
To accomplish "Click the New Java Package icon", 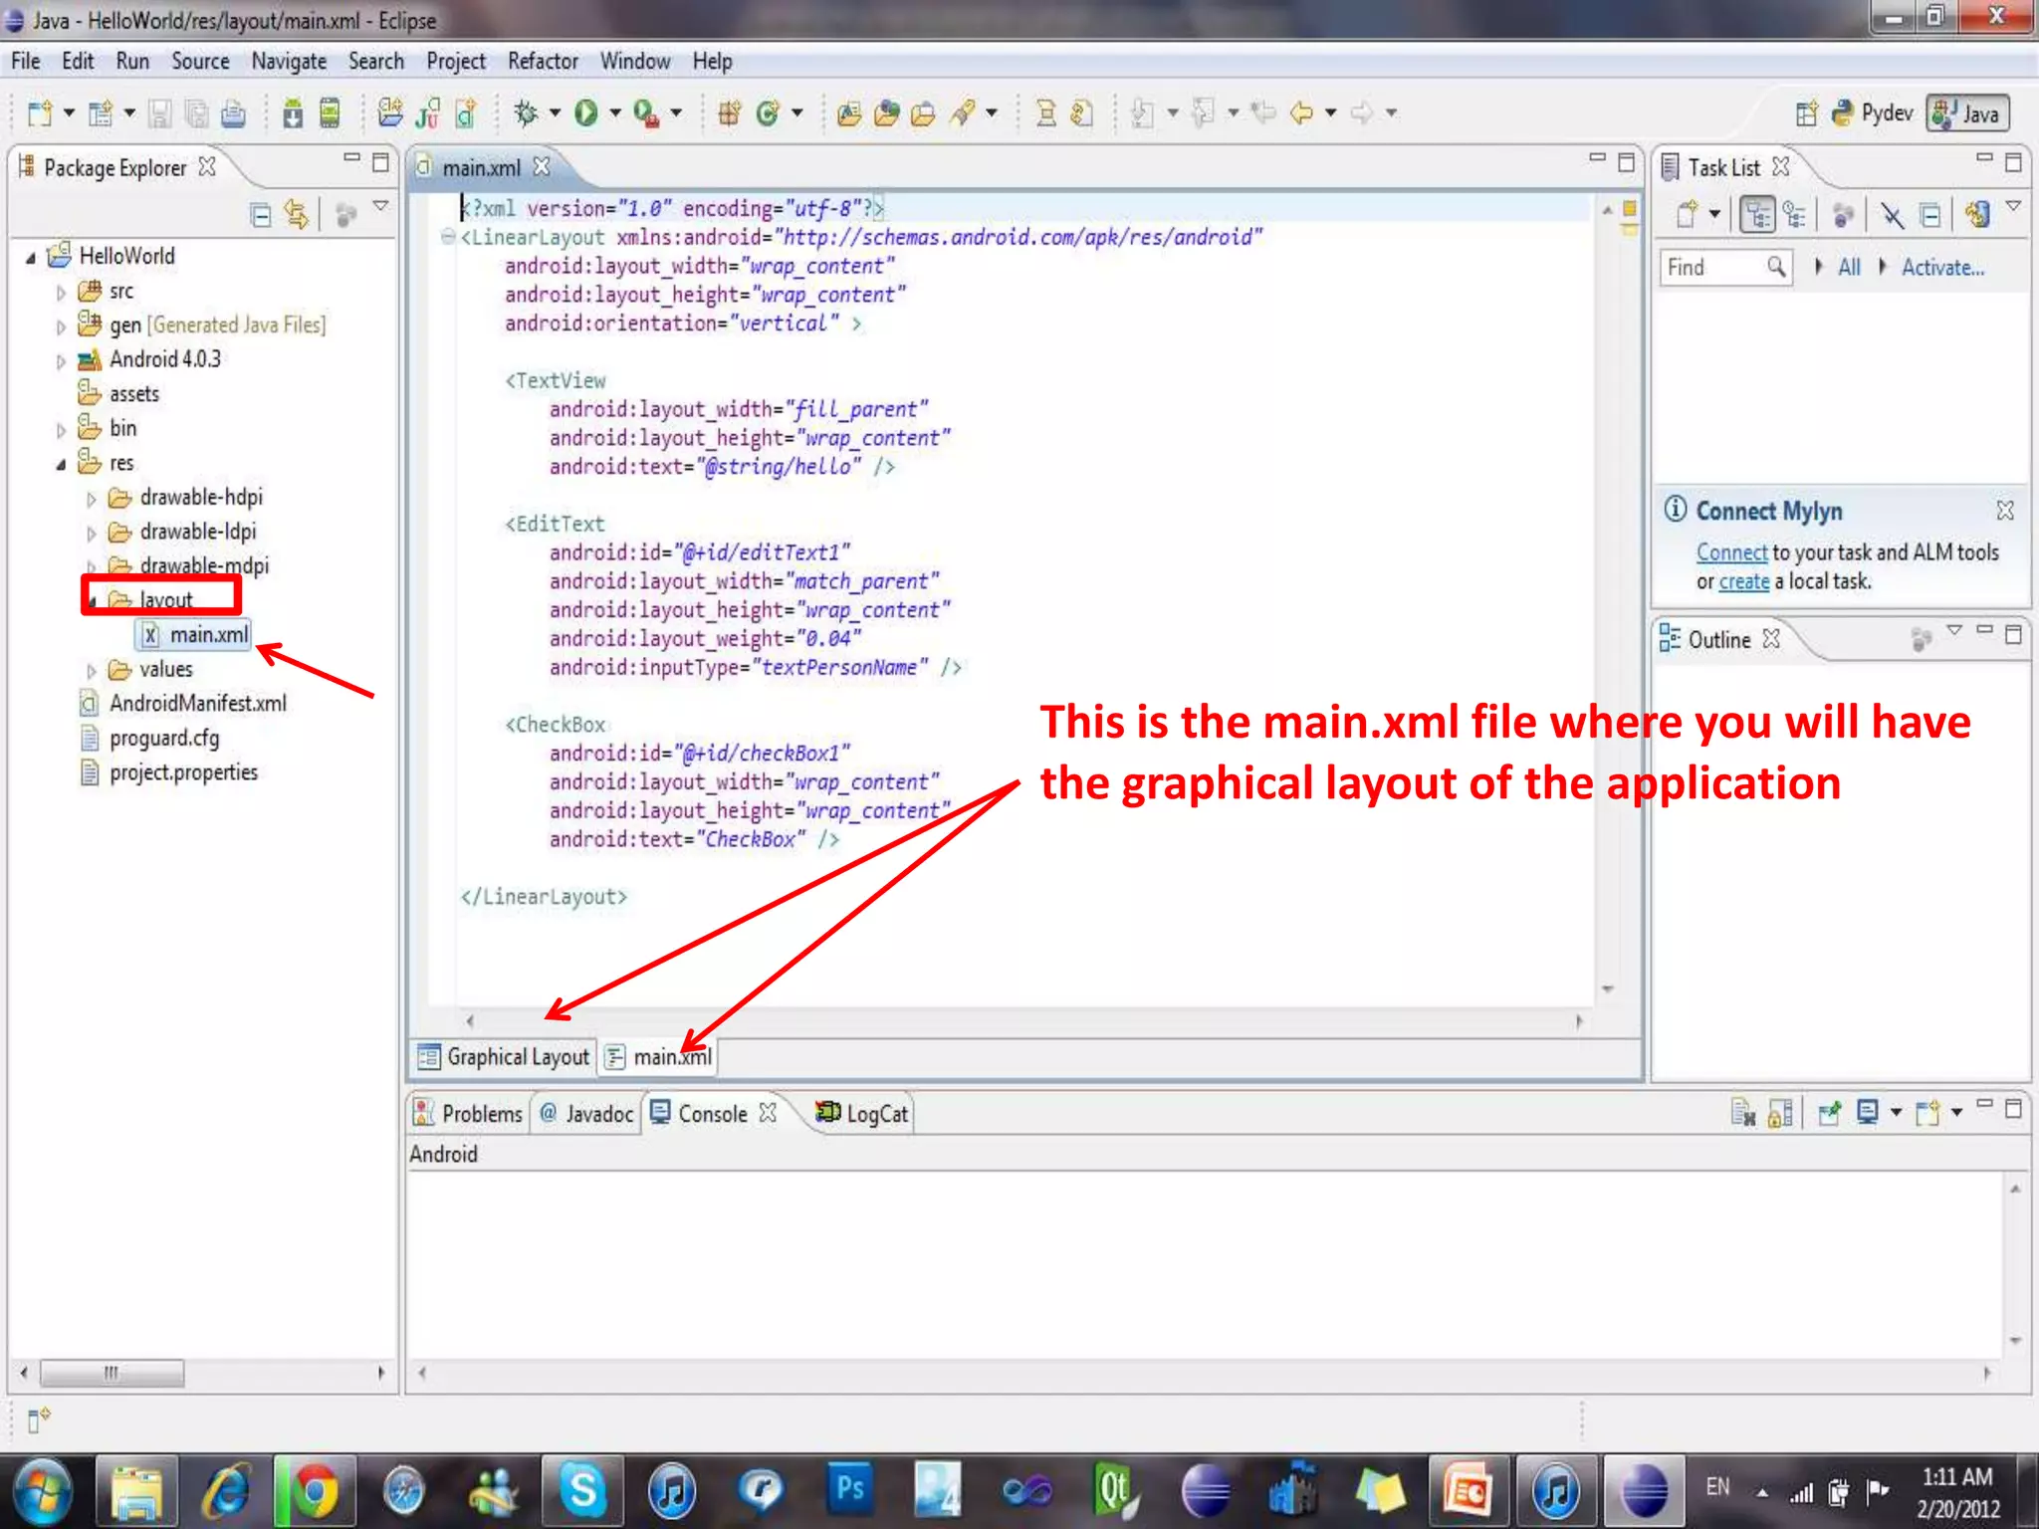I will click(x=730, y=113).
